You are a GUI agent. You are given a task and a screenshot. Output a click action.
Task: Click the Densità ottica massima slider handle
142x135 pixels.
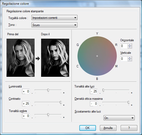click(128, 102)
